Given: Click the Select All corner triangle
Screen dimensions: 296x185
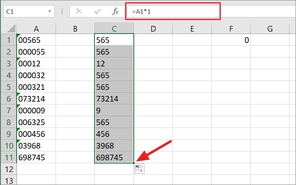Looking at the screenshot, I should [11, 28].
